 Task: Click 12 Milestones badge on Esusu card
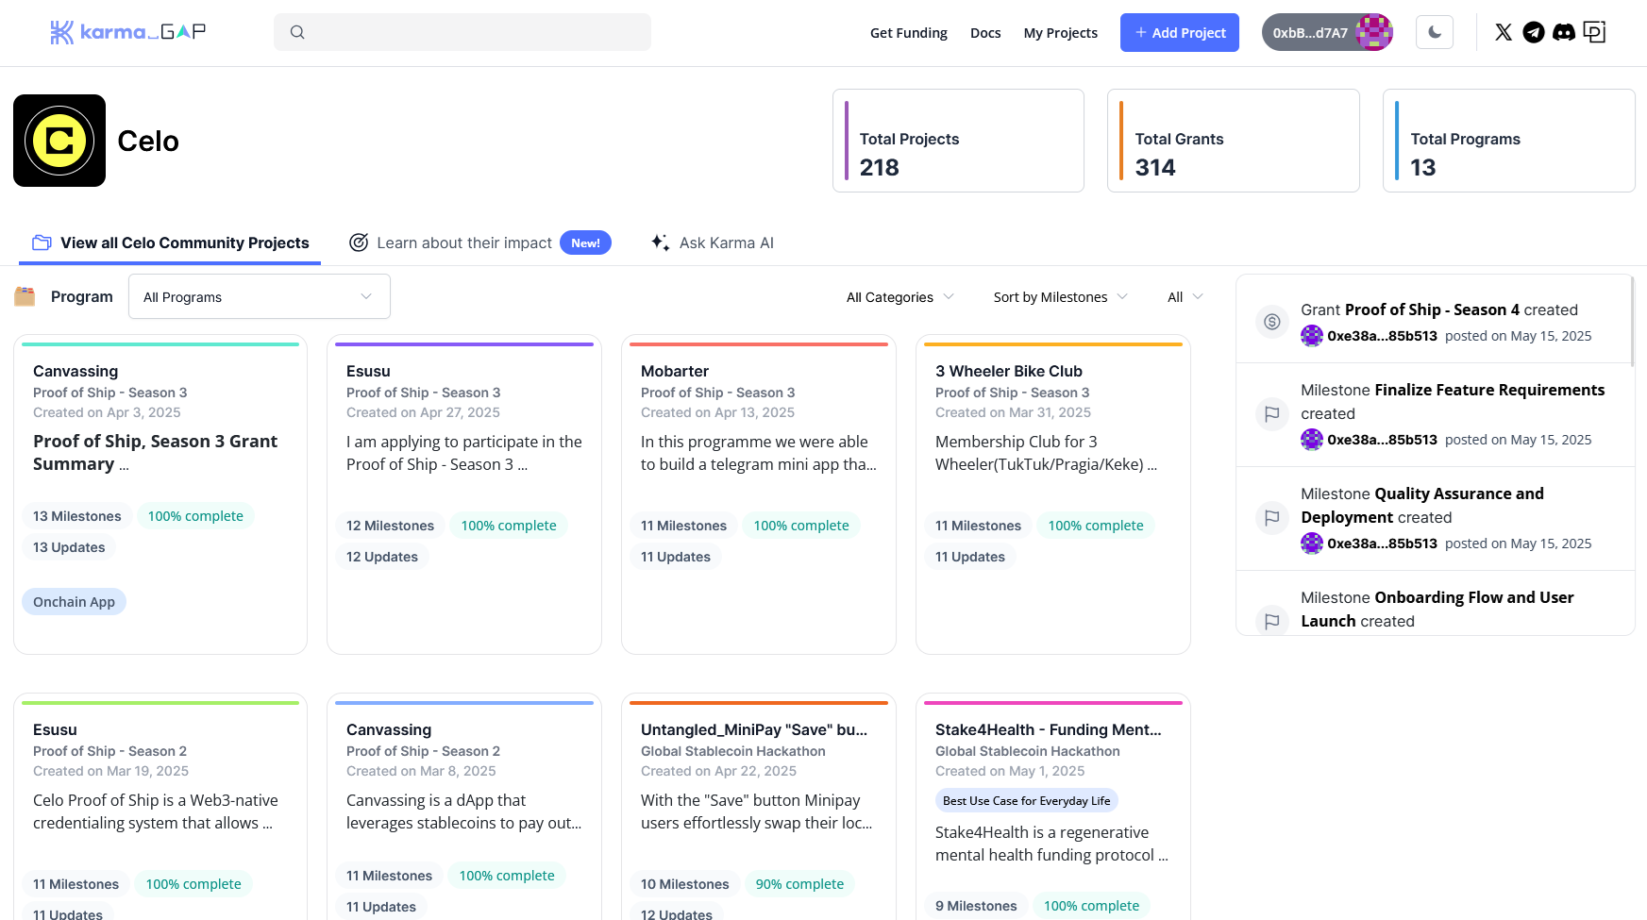(391, 526)
